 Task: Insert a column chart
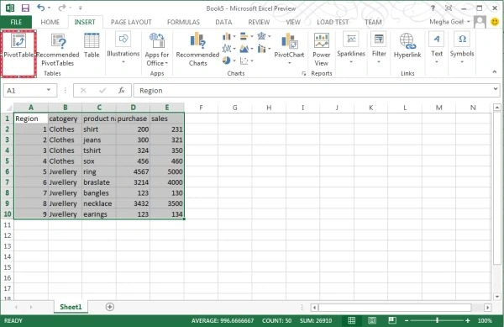pos(228,36)
